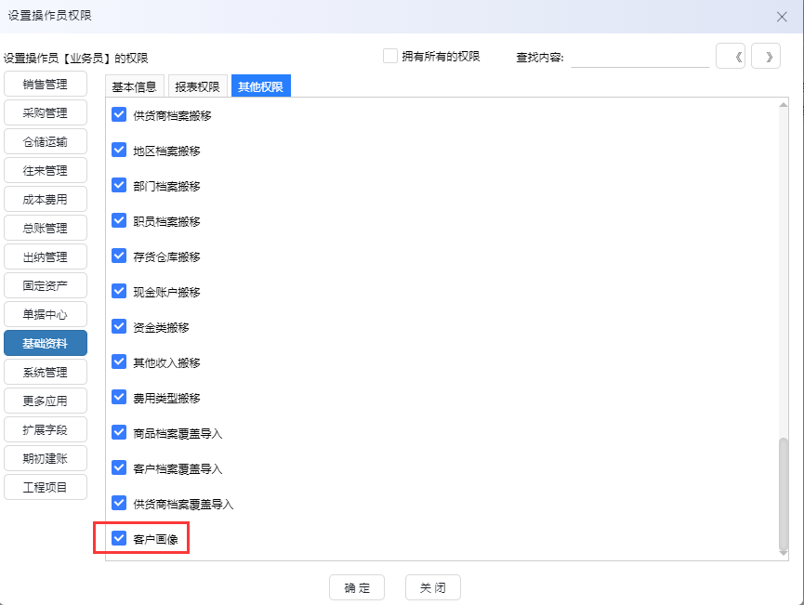804x605 pixels.
Task: Select 销售管理 in the sidebar
Action: (x=45, y=83)
